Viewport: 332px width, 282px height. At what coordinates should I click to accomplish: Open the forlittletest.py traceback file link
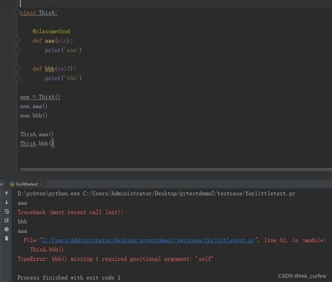pyautogui.click(x=148, y=240)
